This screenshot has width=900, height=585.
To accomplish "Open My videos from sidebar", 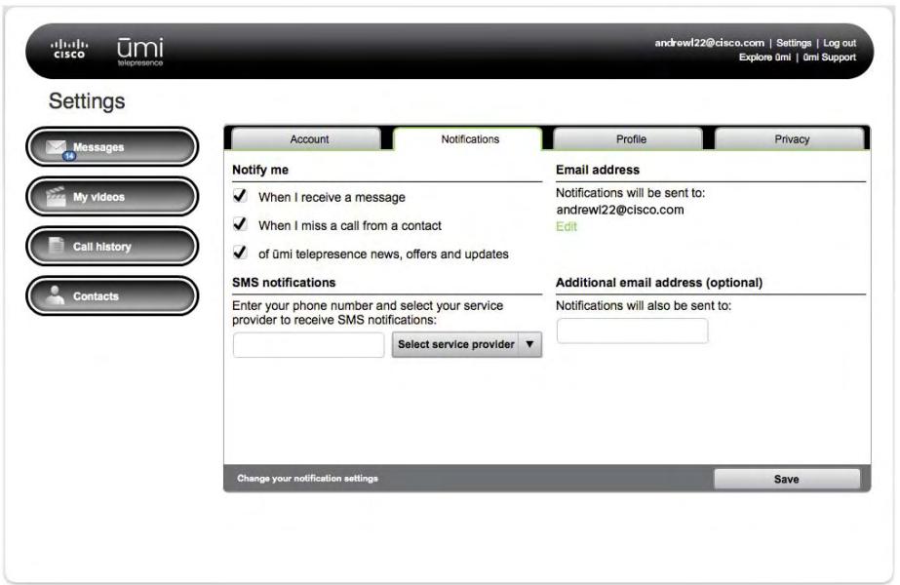I will [112, 196].
